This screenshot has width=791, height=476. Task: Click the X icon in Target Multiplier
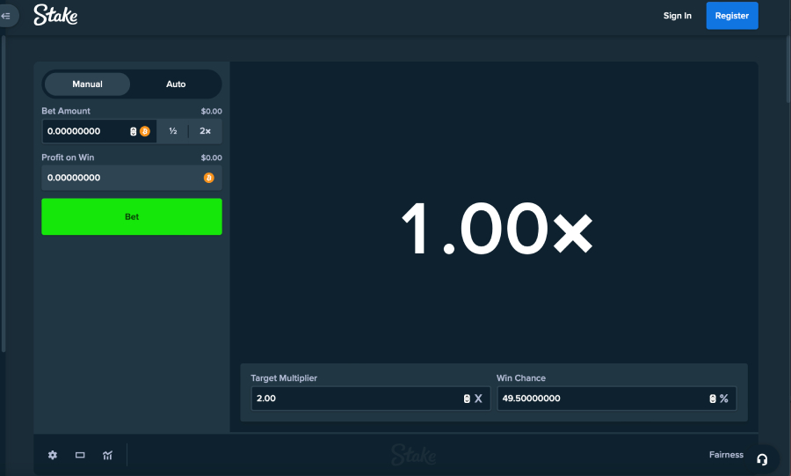(x=478, y=399)
